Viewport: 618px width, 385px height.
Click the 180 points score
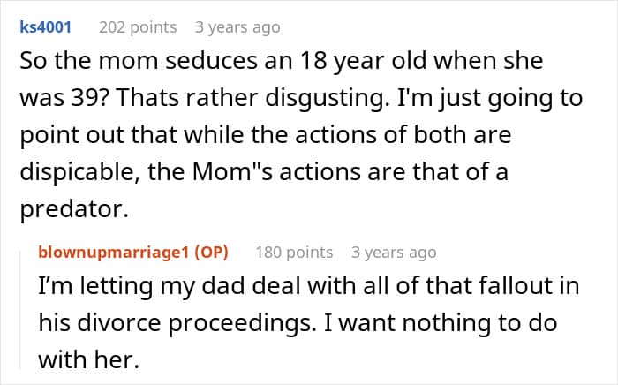294,253
